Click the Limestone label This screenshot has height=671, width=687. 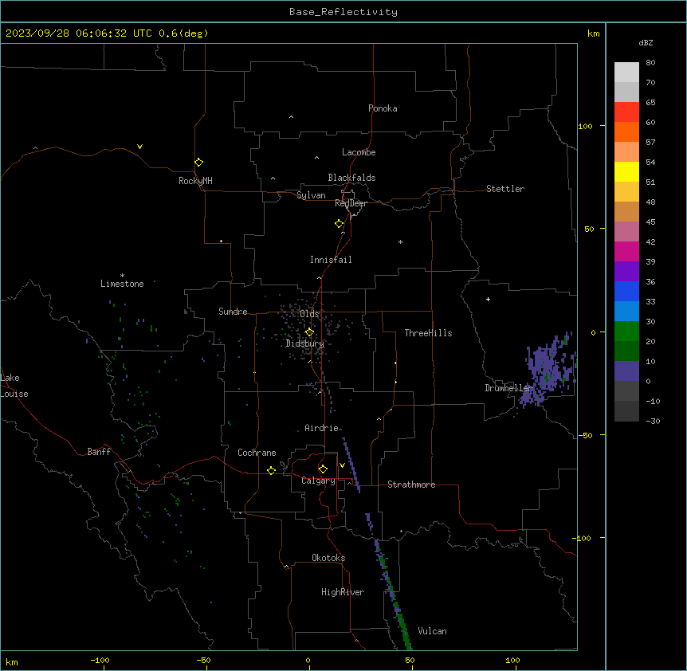(122, 284)
